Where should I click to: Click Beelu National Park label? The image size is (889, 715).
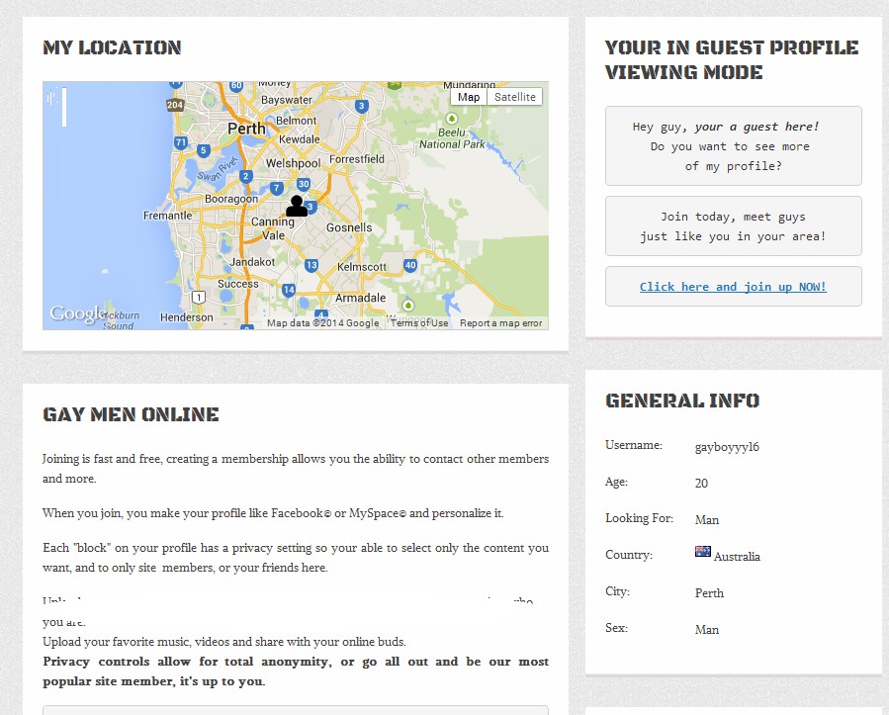coord(452,138)
